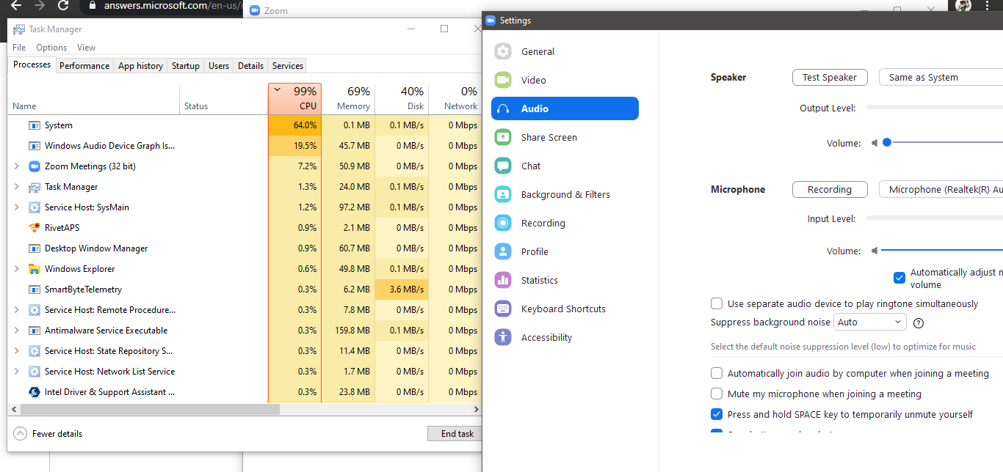
Task: Switch to the Users tab
Action: click(219, 66)
